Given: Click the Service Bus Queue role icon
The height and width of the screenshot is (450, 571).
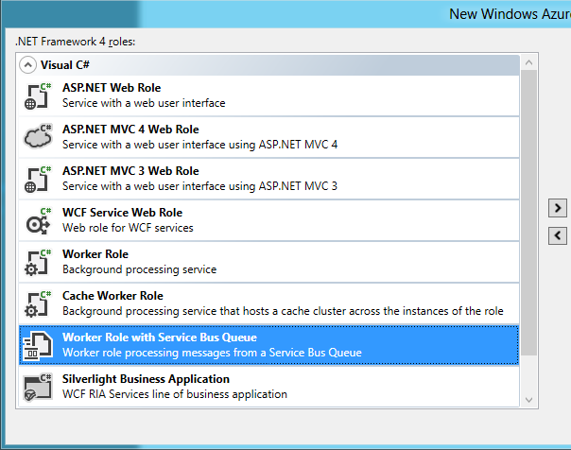Looking at the screenshot, I should tap(38, 345).
